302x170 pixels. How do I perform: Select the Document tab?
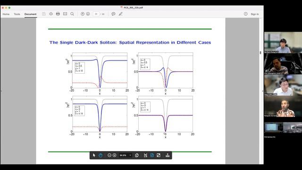click(30, 14)
